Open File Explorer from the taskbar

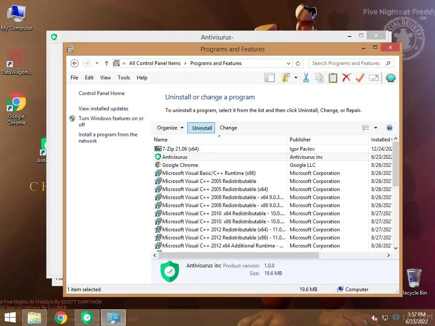pos(34,318)
